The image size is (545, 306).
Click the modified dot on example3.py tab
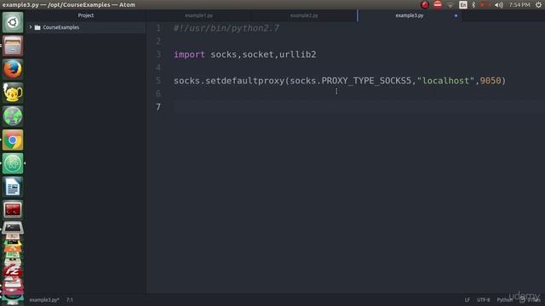456,15
